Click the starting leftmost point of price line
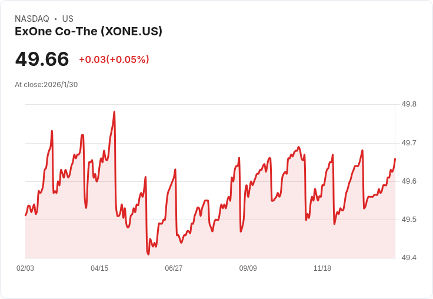Image resolution: width=433 pixels, height=299 pixels. [25, 215]
